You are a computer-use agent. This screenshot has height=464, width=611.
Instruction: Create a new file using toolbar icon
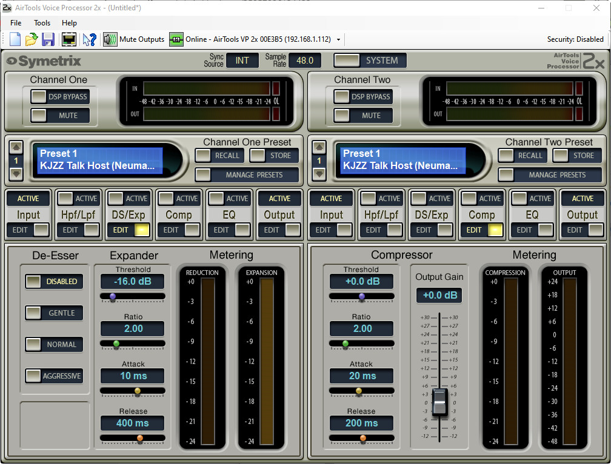coord(15,39)
